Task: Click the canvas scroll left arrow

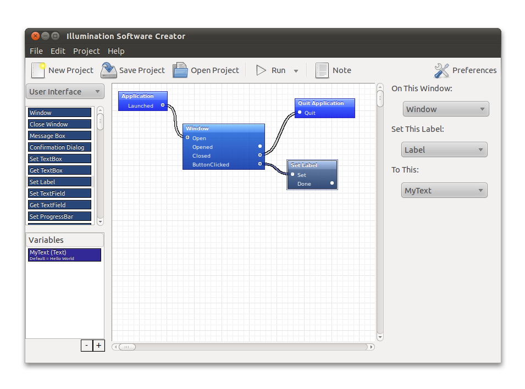Action: pos(115,347)
